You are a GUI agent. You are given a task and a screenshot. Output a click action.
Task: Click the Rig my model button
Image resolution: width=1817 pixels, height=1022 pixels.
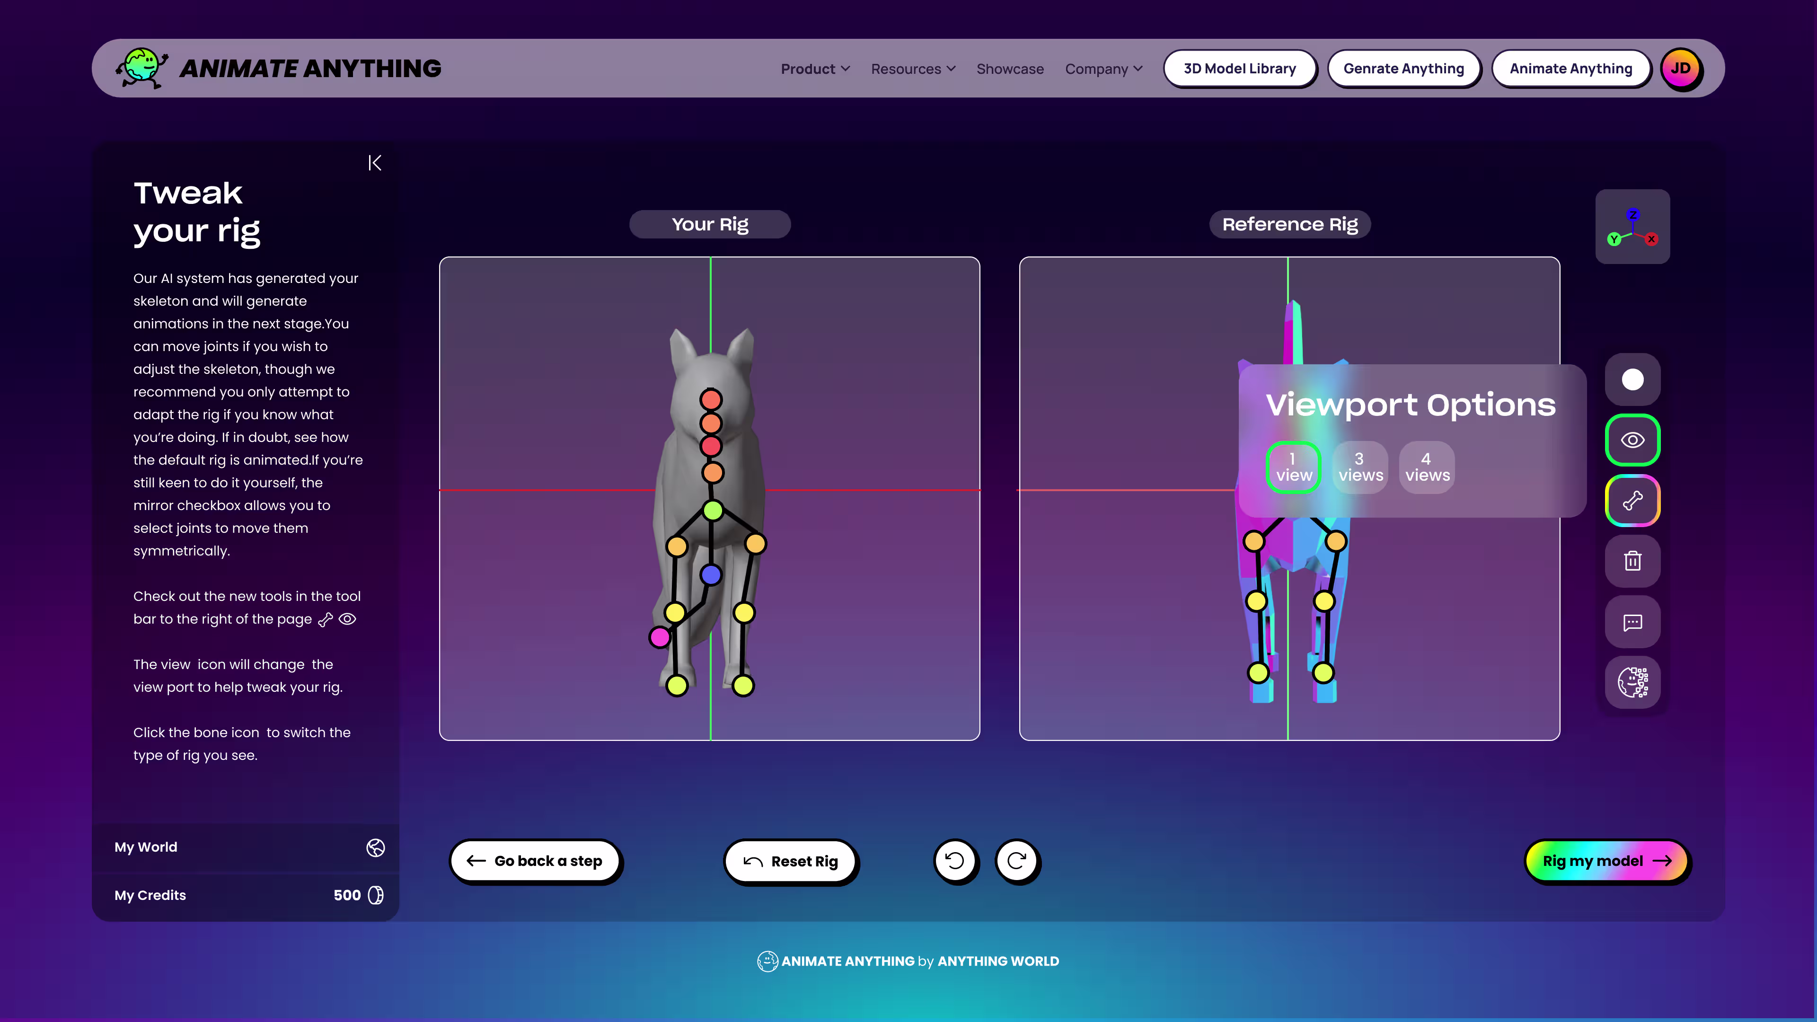coord(1607,861)
